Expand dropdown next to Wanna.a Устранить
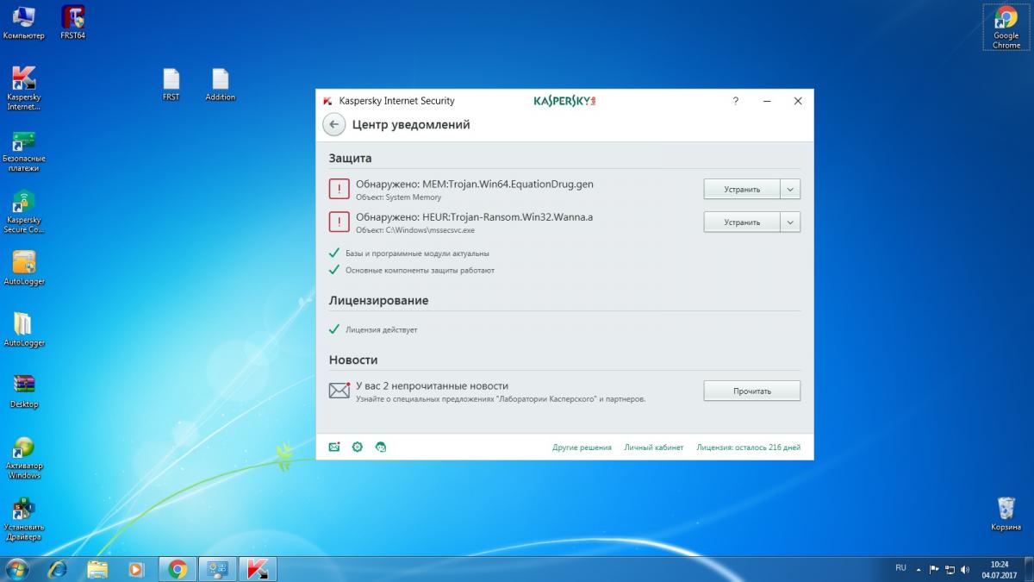Viewport: 1034px width, 582px height. tap(790, 222)
